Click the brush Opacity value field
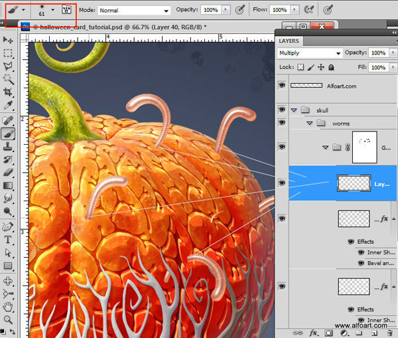The height and width of the screenshot is (338, 398). [x=211, y=10]
